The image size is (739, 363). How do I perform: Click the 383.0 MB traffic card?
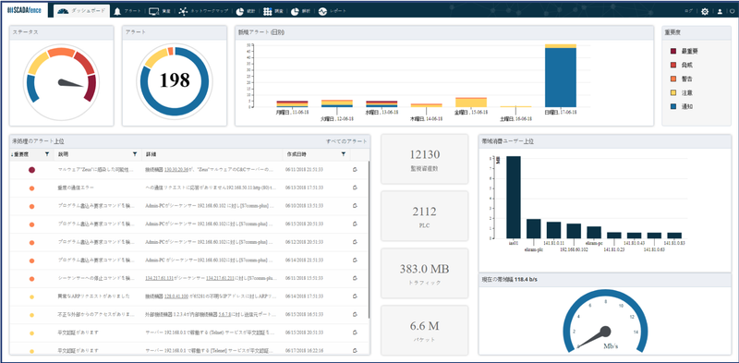[424, 274]
